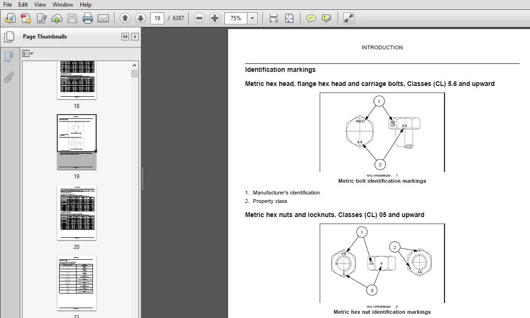Screen dimensions: 530x318
Task: Click 'Metric bolt identification markings' caption
Action: click(x=382, y=181)
